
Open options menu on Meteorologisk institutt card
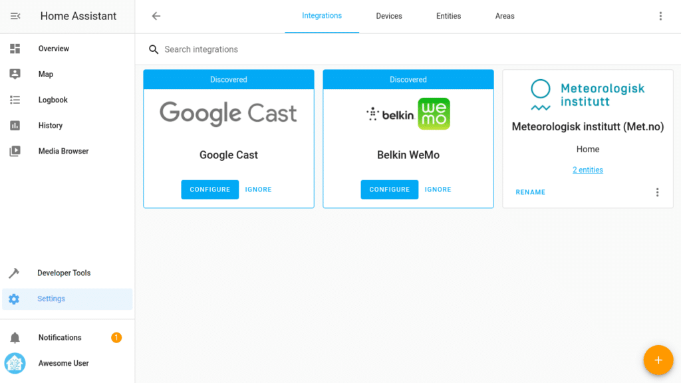pyautogui.click(x=657, y=191)
